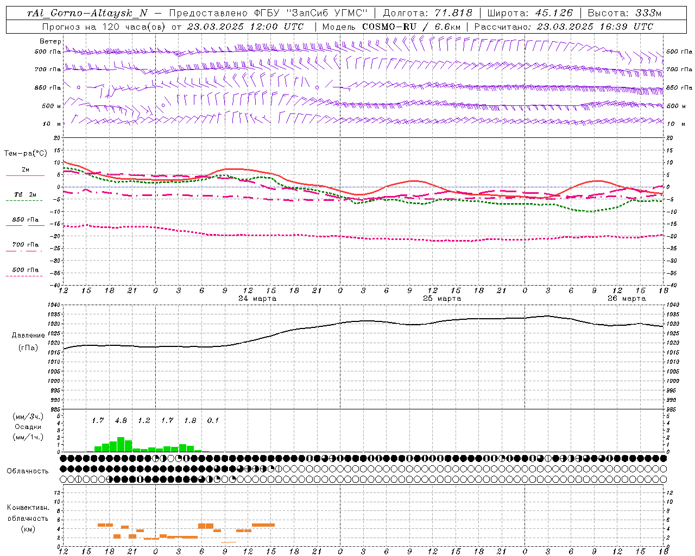695x556 pixels.
Task: Click the Облачность cloud cover label
Action: (28, 471)
